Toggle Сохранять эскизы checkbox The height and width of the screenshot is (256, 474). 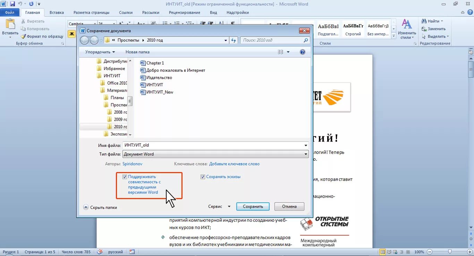point(203,177)
